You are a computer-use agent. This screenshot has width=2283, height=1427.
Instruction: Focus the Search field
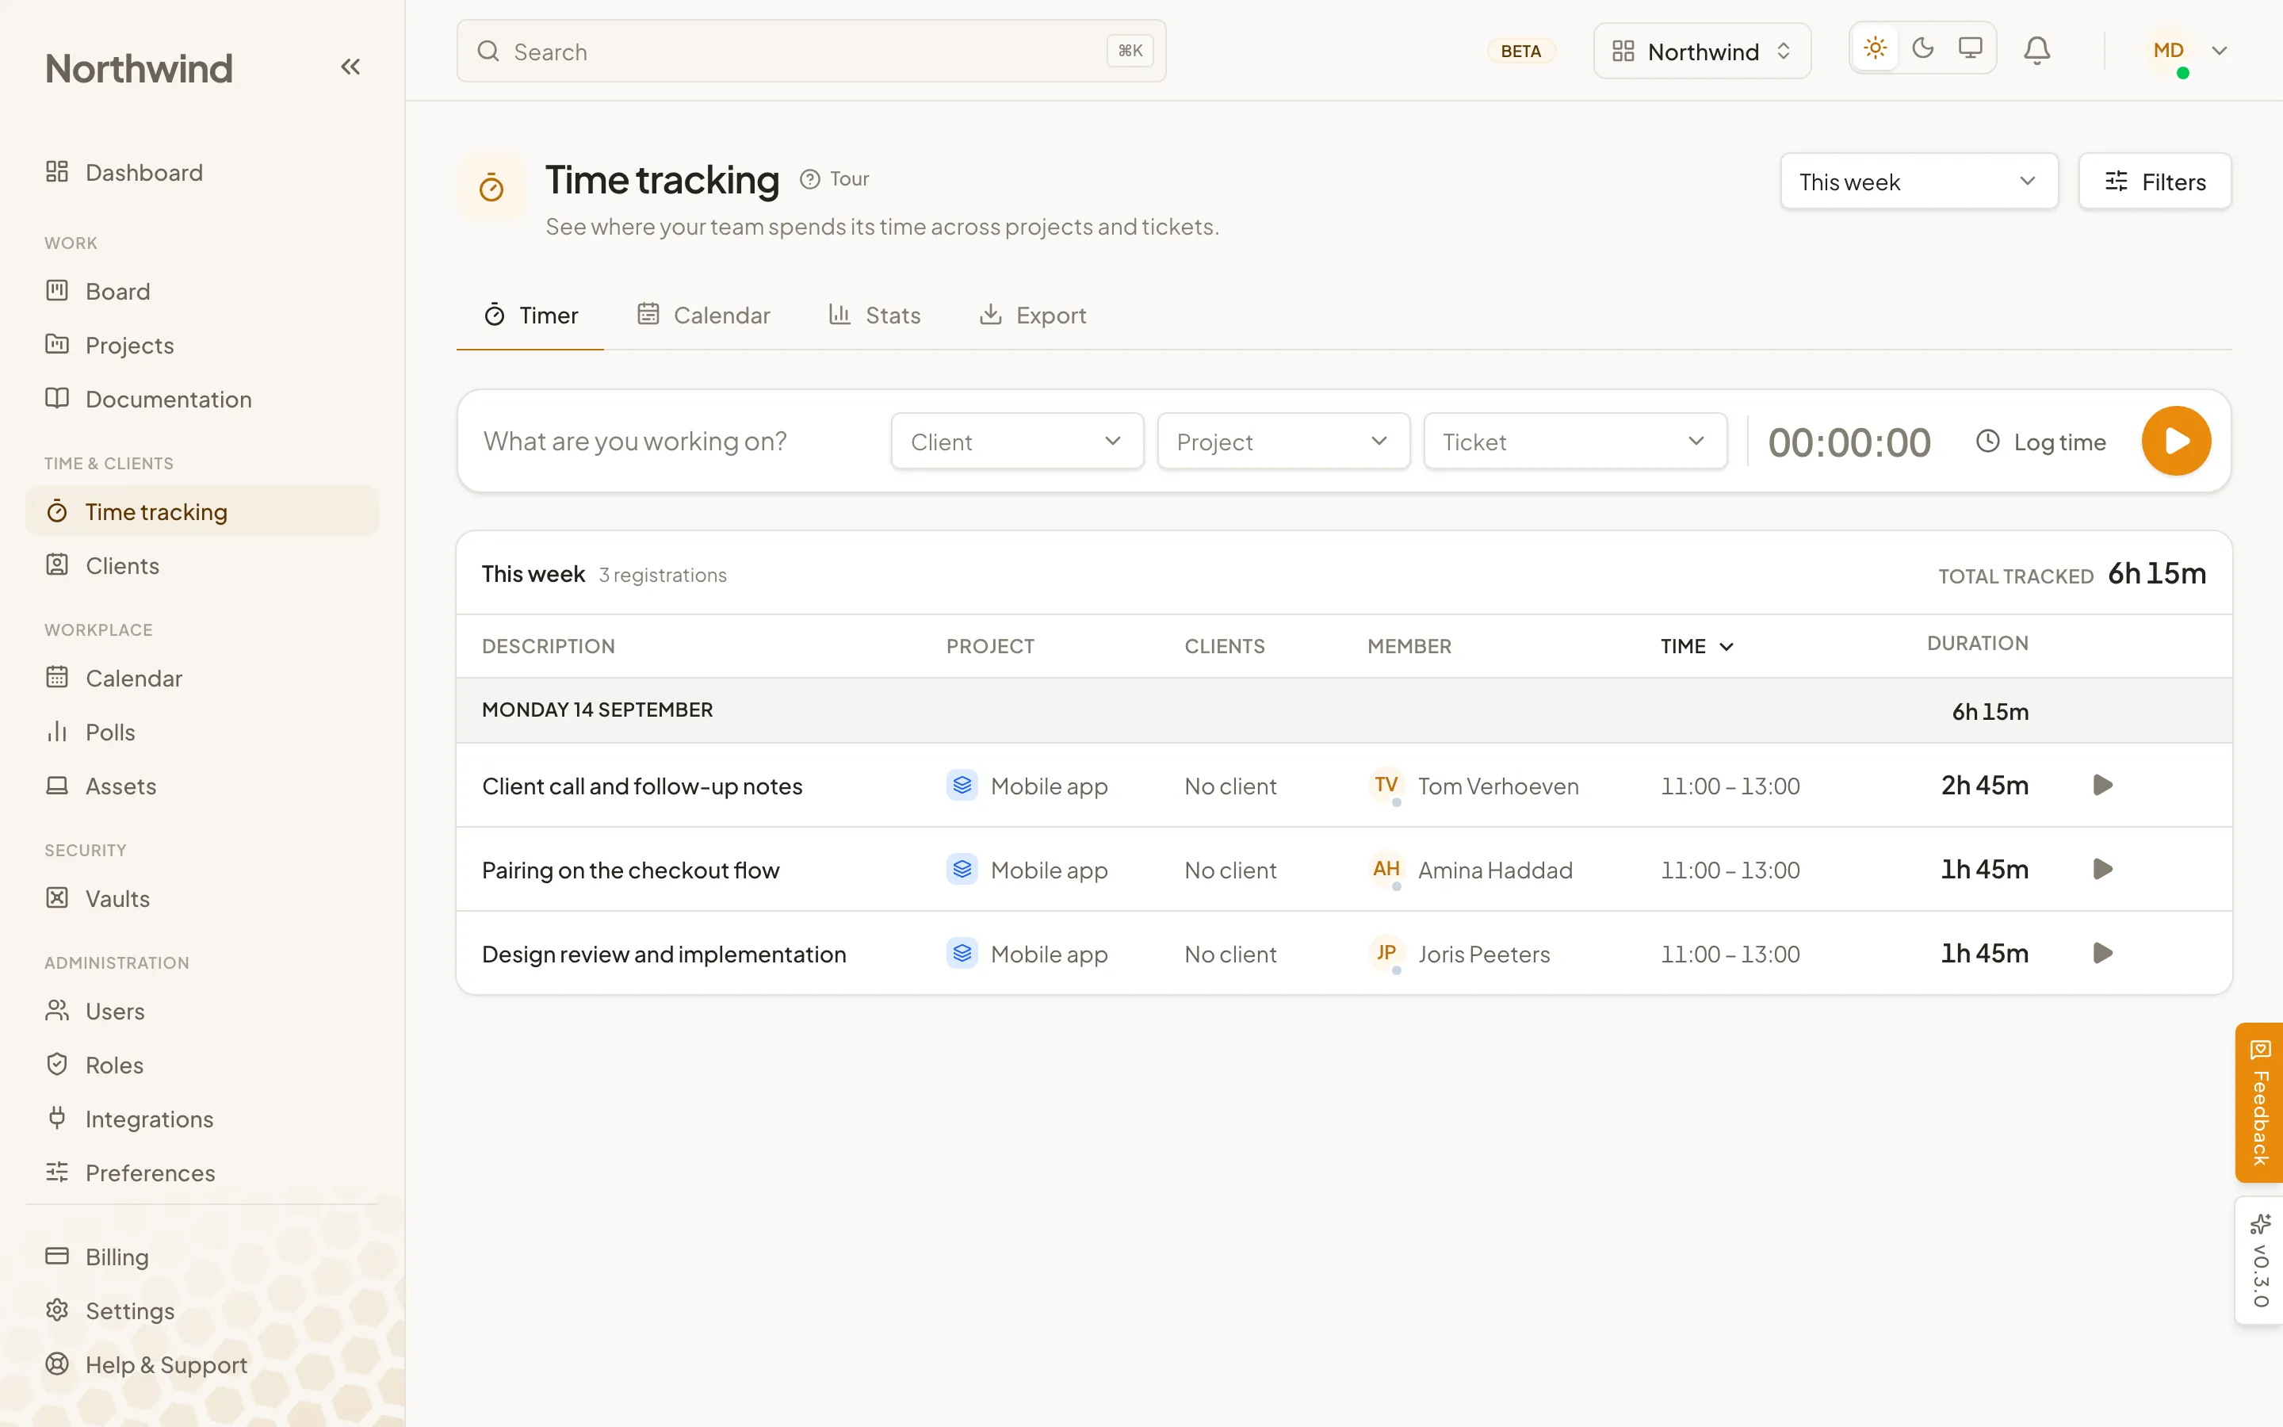click(811, 51)
